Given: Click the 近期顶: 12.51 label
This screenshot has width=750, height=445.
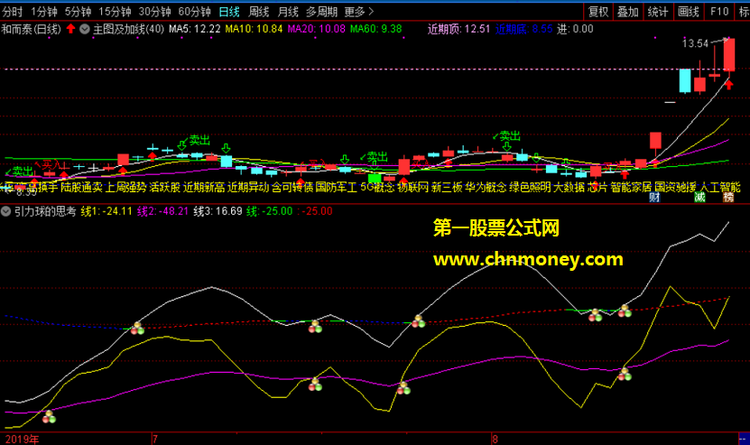Looking at the screenshot, I should (458, 29).
